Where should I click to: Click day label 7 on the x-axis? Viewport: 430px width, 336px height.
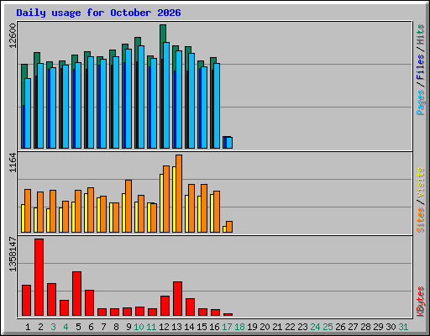(x=103, y=327)
